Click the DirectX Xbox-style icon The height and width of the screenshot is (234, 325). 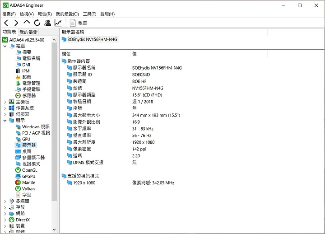point(12,220)
